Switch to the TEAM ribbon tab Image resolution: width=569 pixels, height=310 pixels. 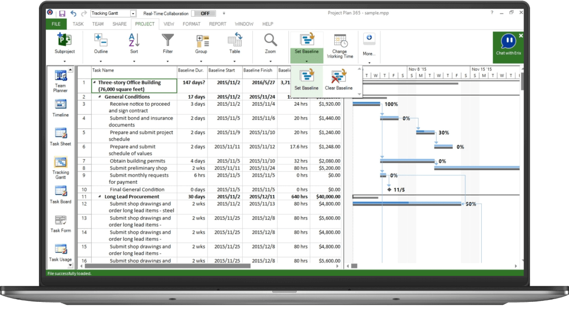coord(98,24)
